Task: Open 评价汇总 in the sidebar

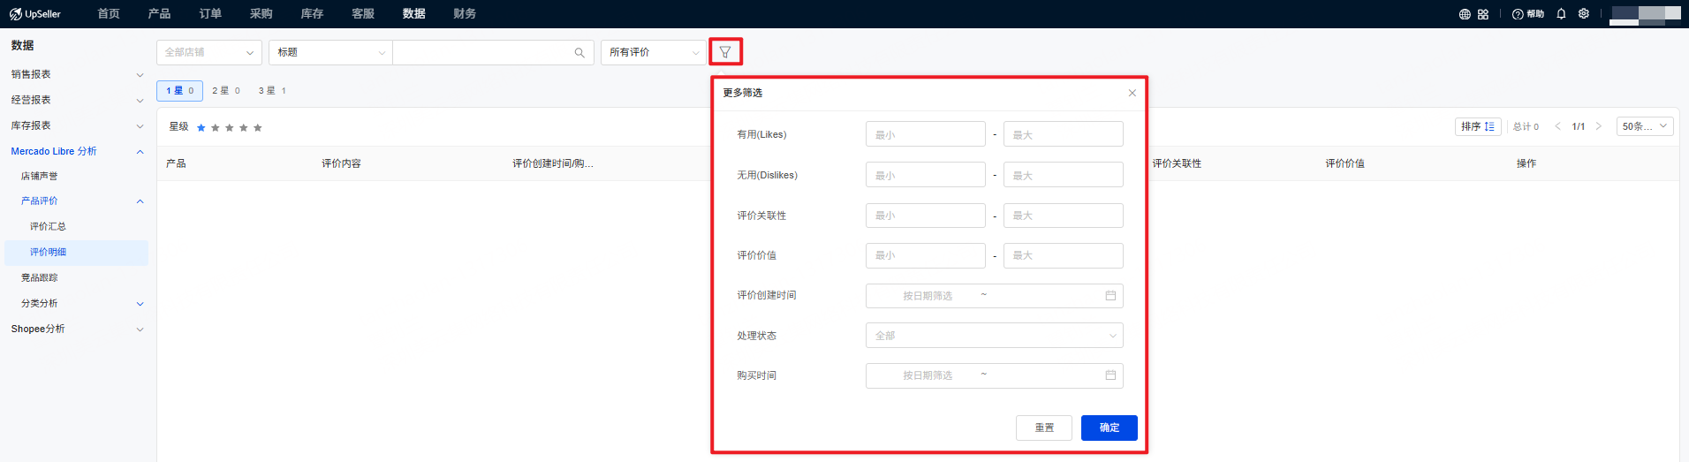Action: click(x=49, y=227)
